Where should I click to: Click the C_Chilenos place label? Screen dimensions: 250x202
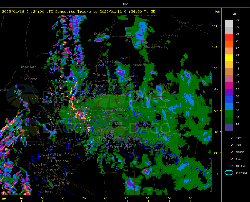pyautogui.click(x=29, y=79)
